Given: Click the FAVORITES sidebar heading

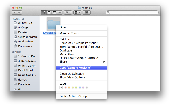Looking at the screenshot, I should point(18,19).
